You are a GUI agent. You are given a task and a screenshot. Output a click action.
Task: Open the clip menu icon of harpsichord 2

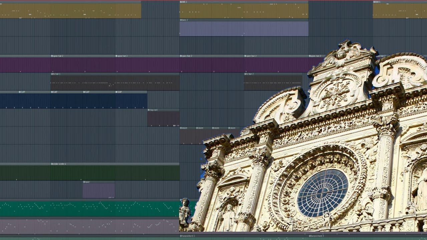(x=181, y=236)
